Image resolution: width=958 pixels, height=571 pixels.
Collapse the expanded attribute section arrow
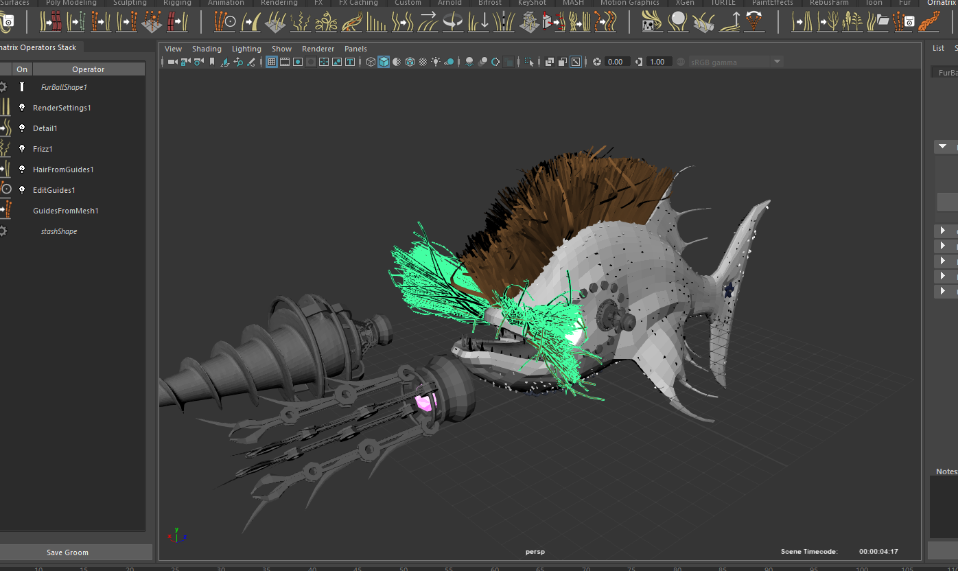tap(943, 146)
